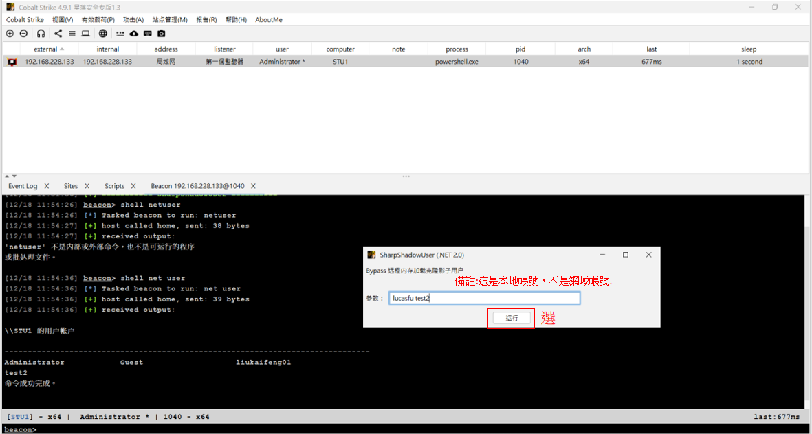812x434 pixels.
Task: Select the Beacon 192.168.228.133@1040 tab
Action: click(198, 185)
